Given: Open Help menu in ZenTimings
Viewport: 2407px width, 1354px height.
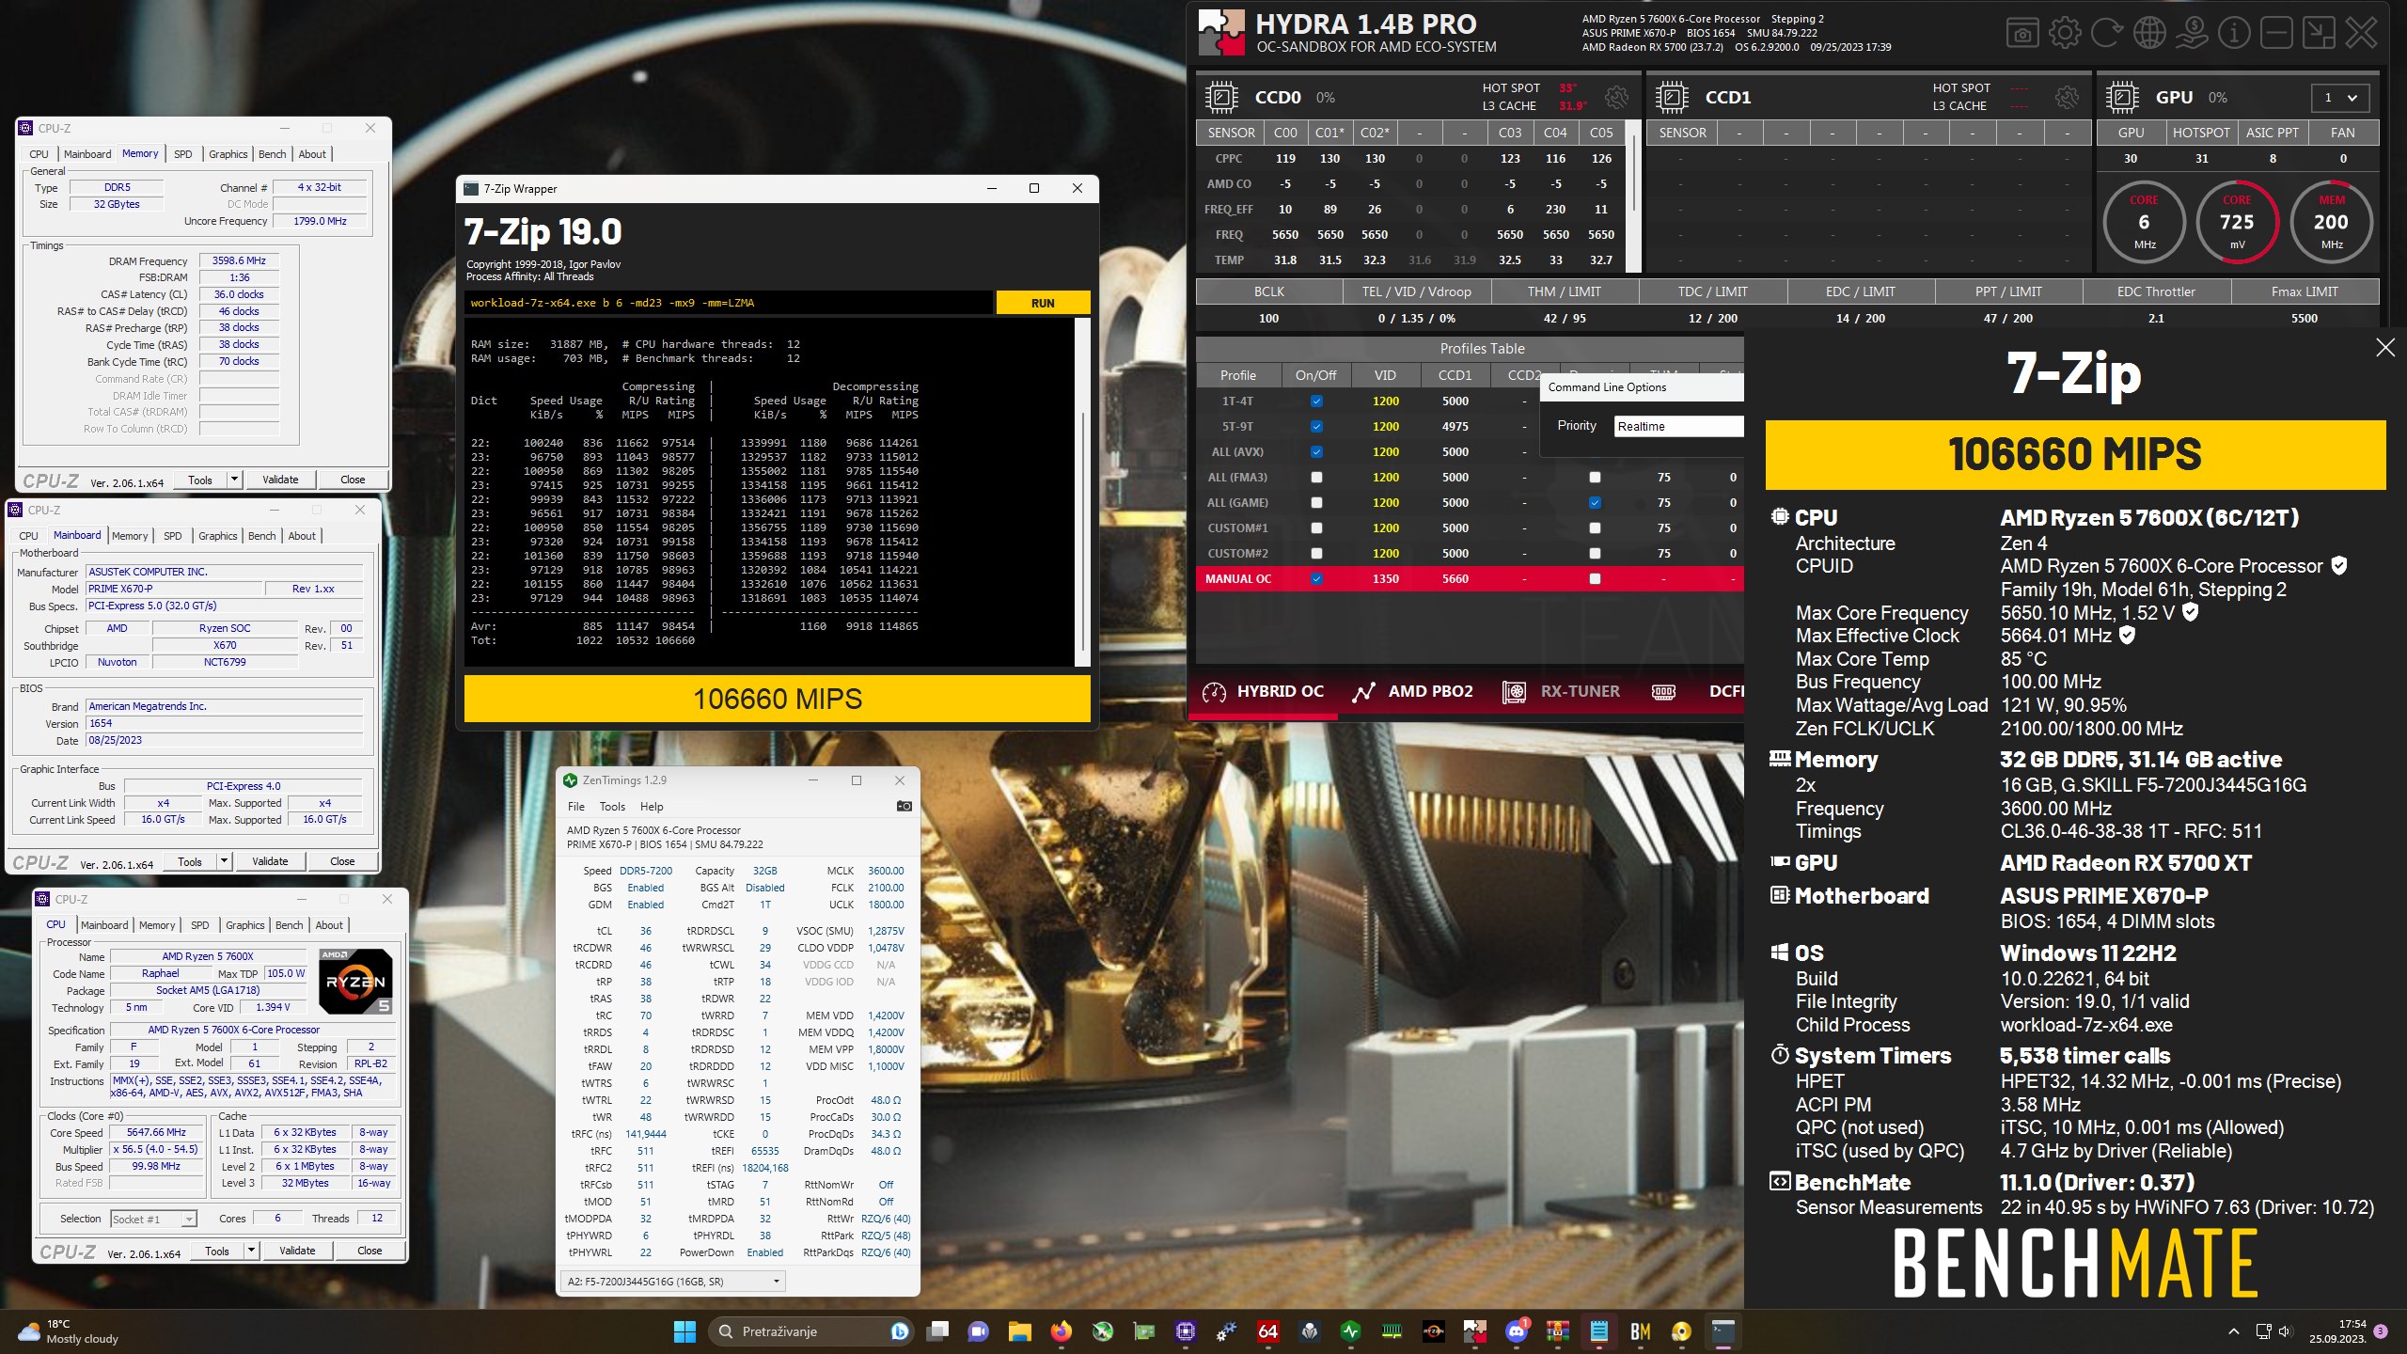Looking at the screenshot, I should pos(652,807).
